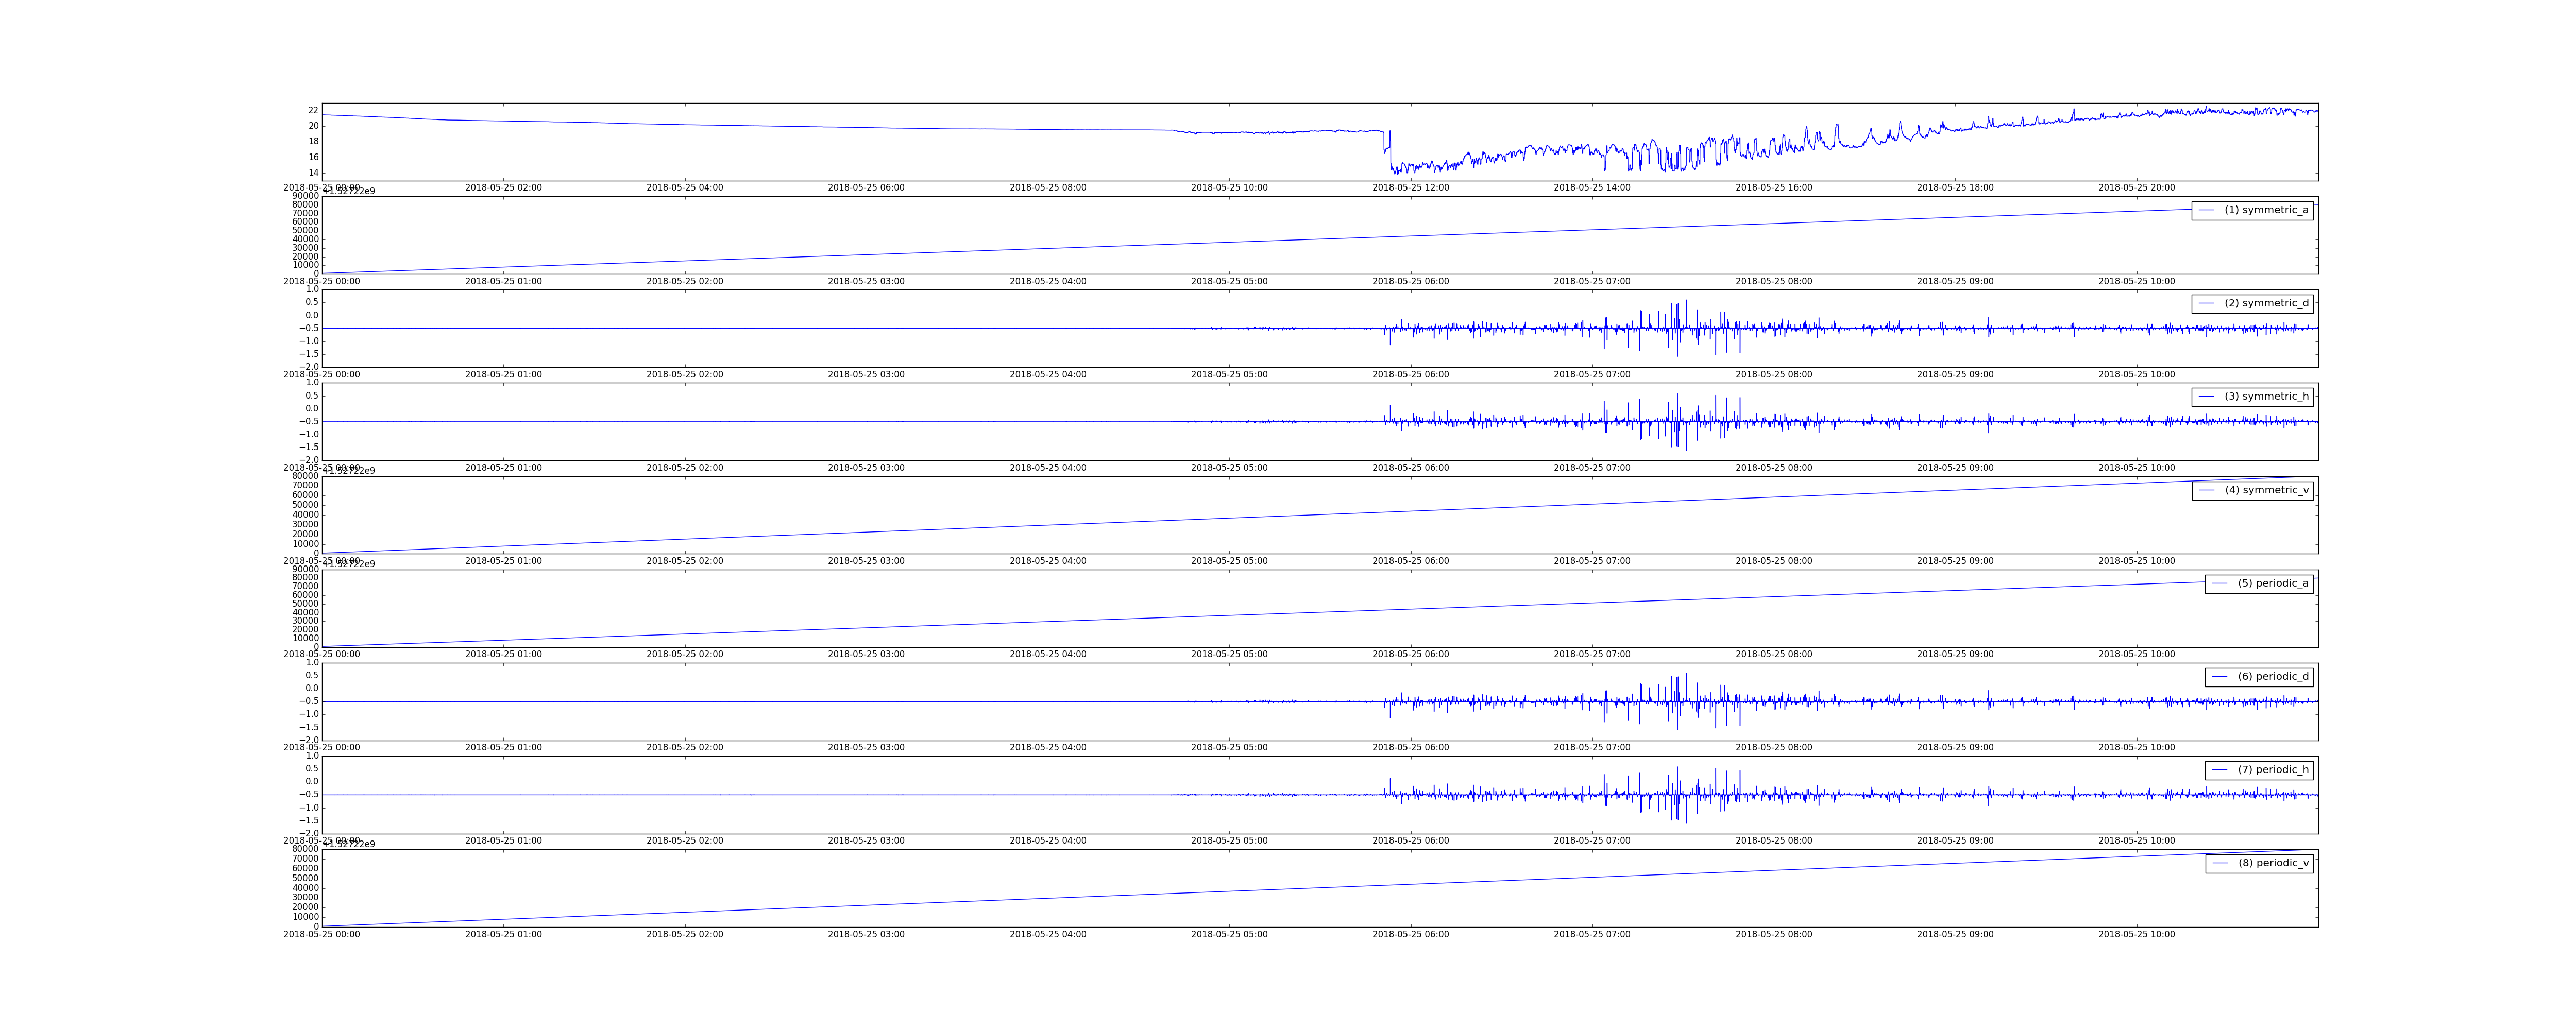Click the 90000 tick of periodic_a plot
Image resolution: width=2576 pixels, height=1030 pixels.
[305, 569]
